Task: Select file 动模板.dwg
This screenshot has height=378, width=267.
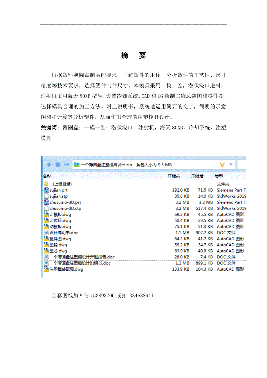Action: click(60, 227)
